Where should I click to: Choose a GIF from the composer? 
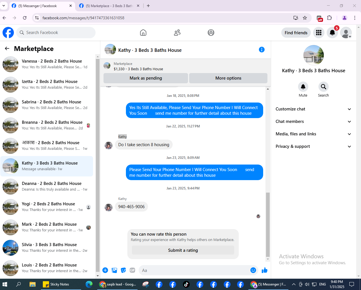[132, 270]
